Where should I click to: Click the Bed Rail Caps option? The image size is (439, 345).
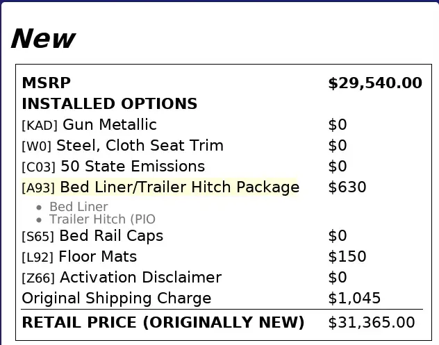(111, 235)
